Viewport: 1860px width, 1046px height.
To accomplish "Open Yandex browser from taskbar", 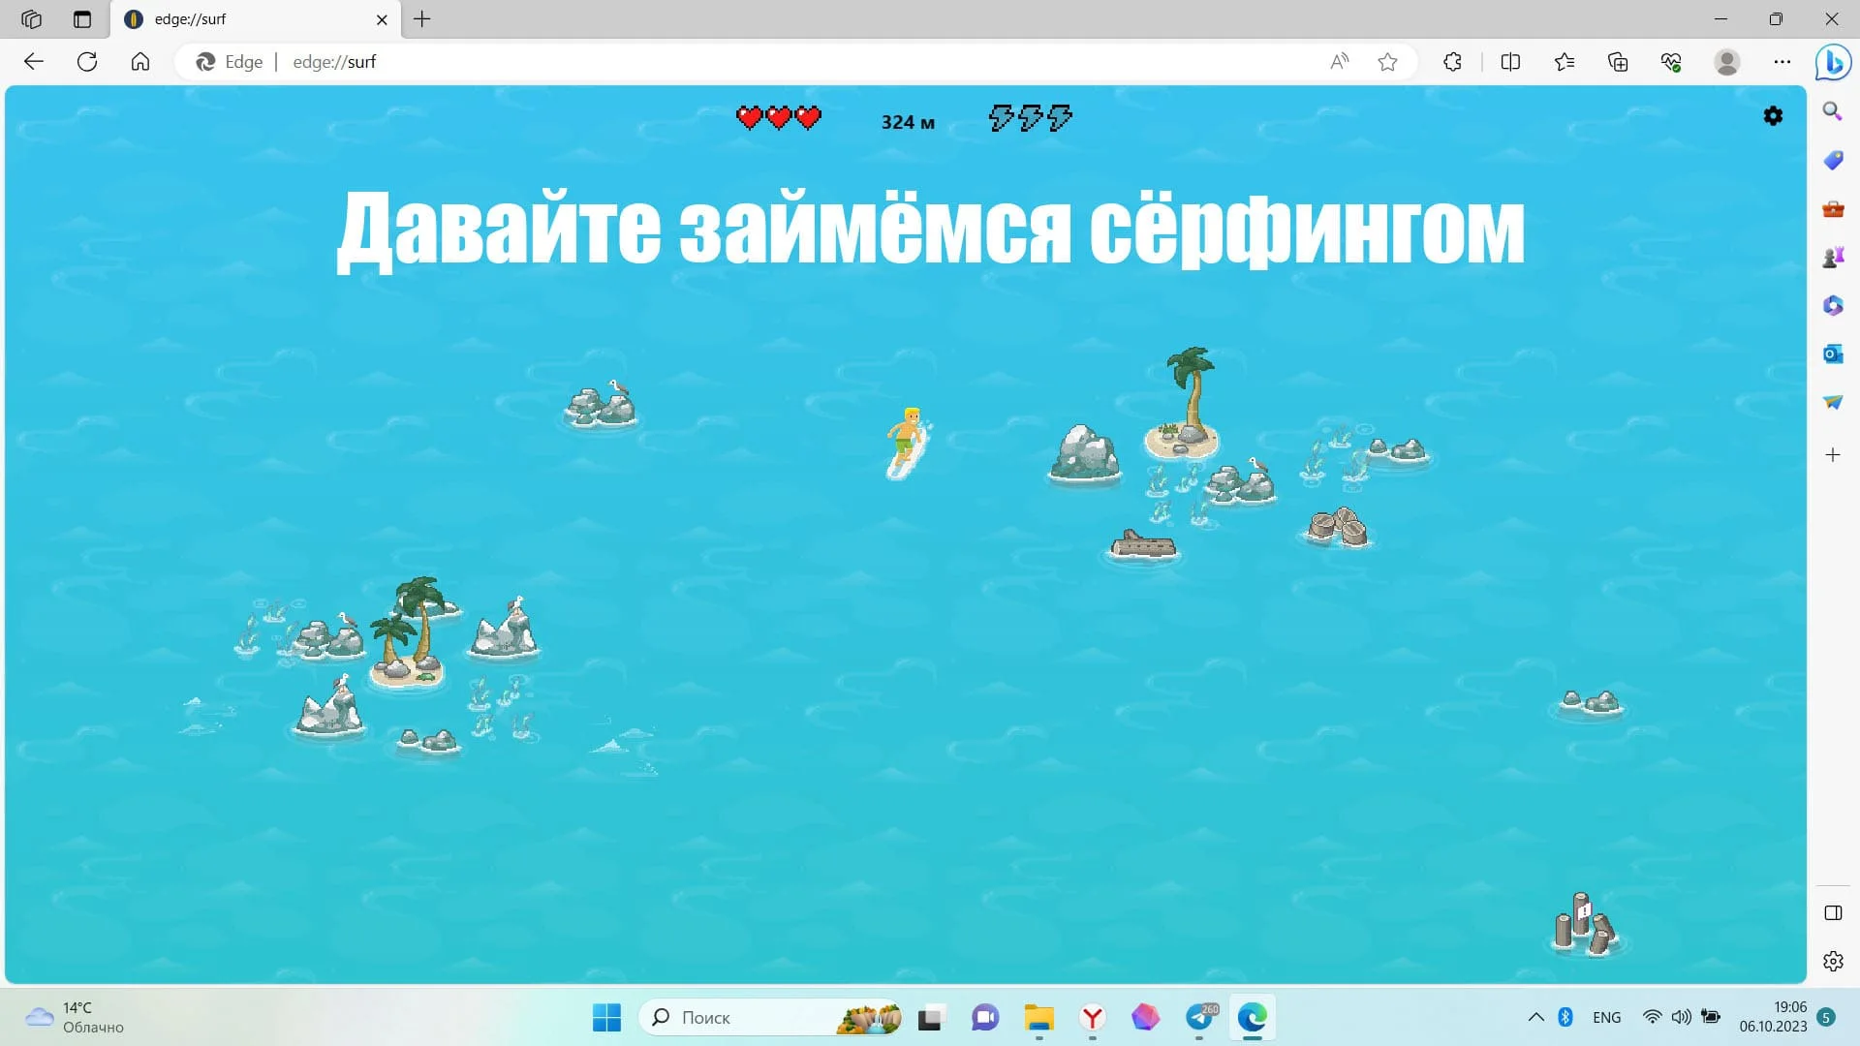I will pos(1092,1017).
